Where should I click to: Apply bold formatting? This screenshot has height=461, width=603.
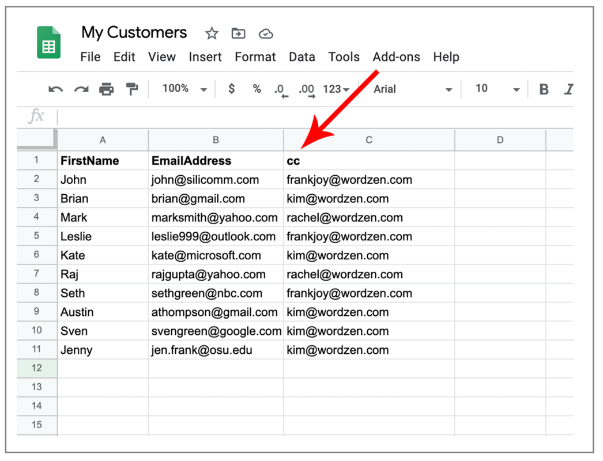[543, 89]
